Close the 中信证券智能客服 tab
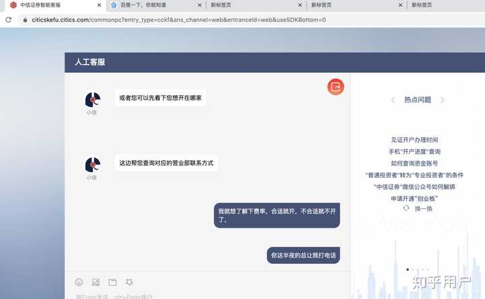This screenshot has width=485, height=299. (x=99, y=5)
